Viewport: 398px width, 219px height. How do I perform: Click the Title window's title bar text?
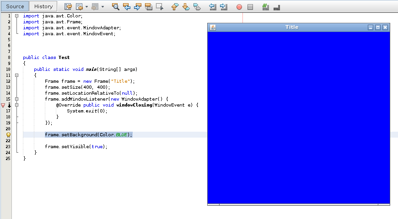292,27
